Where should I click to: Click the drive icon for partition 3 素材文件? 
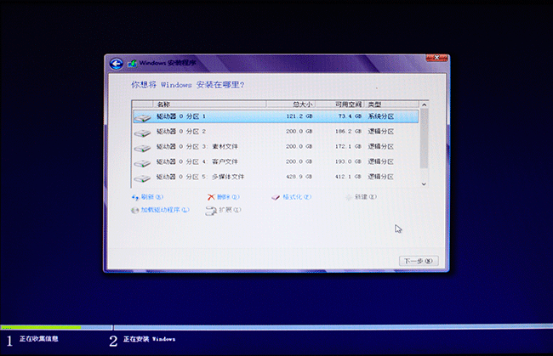coord(142,148)
